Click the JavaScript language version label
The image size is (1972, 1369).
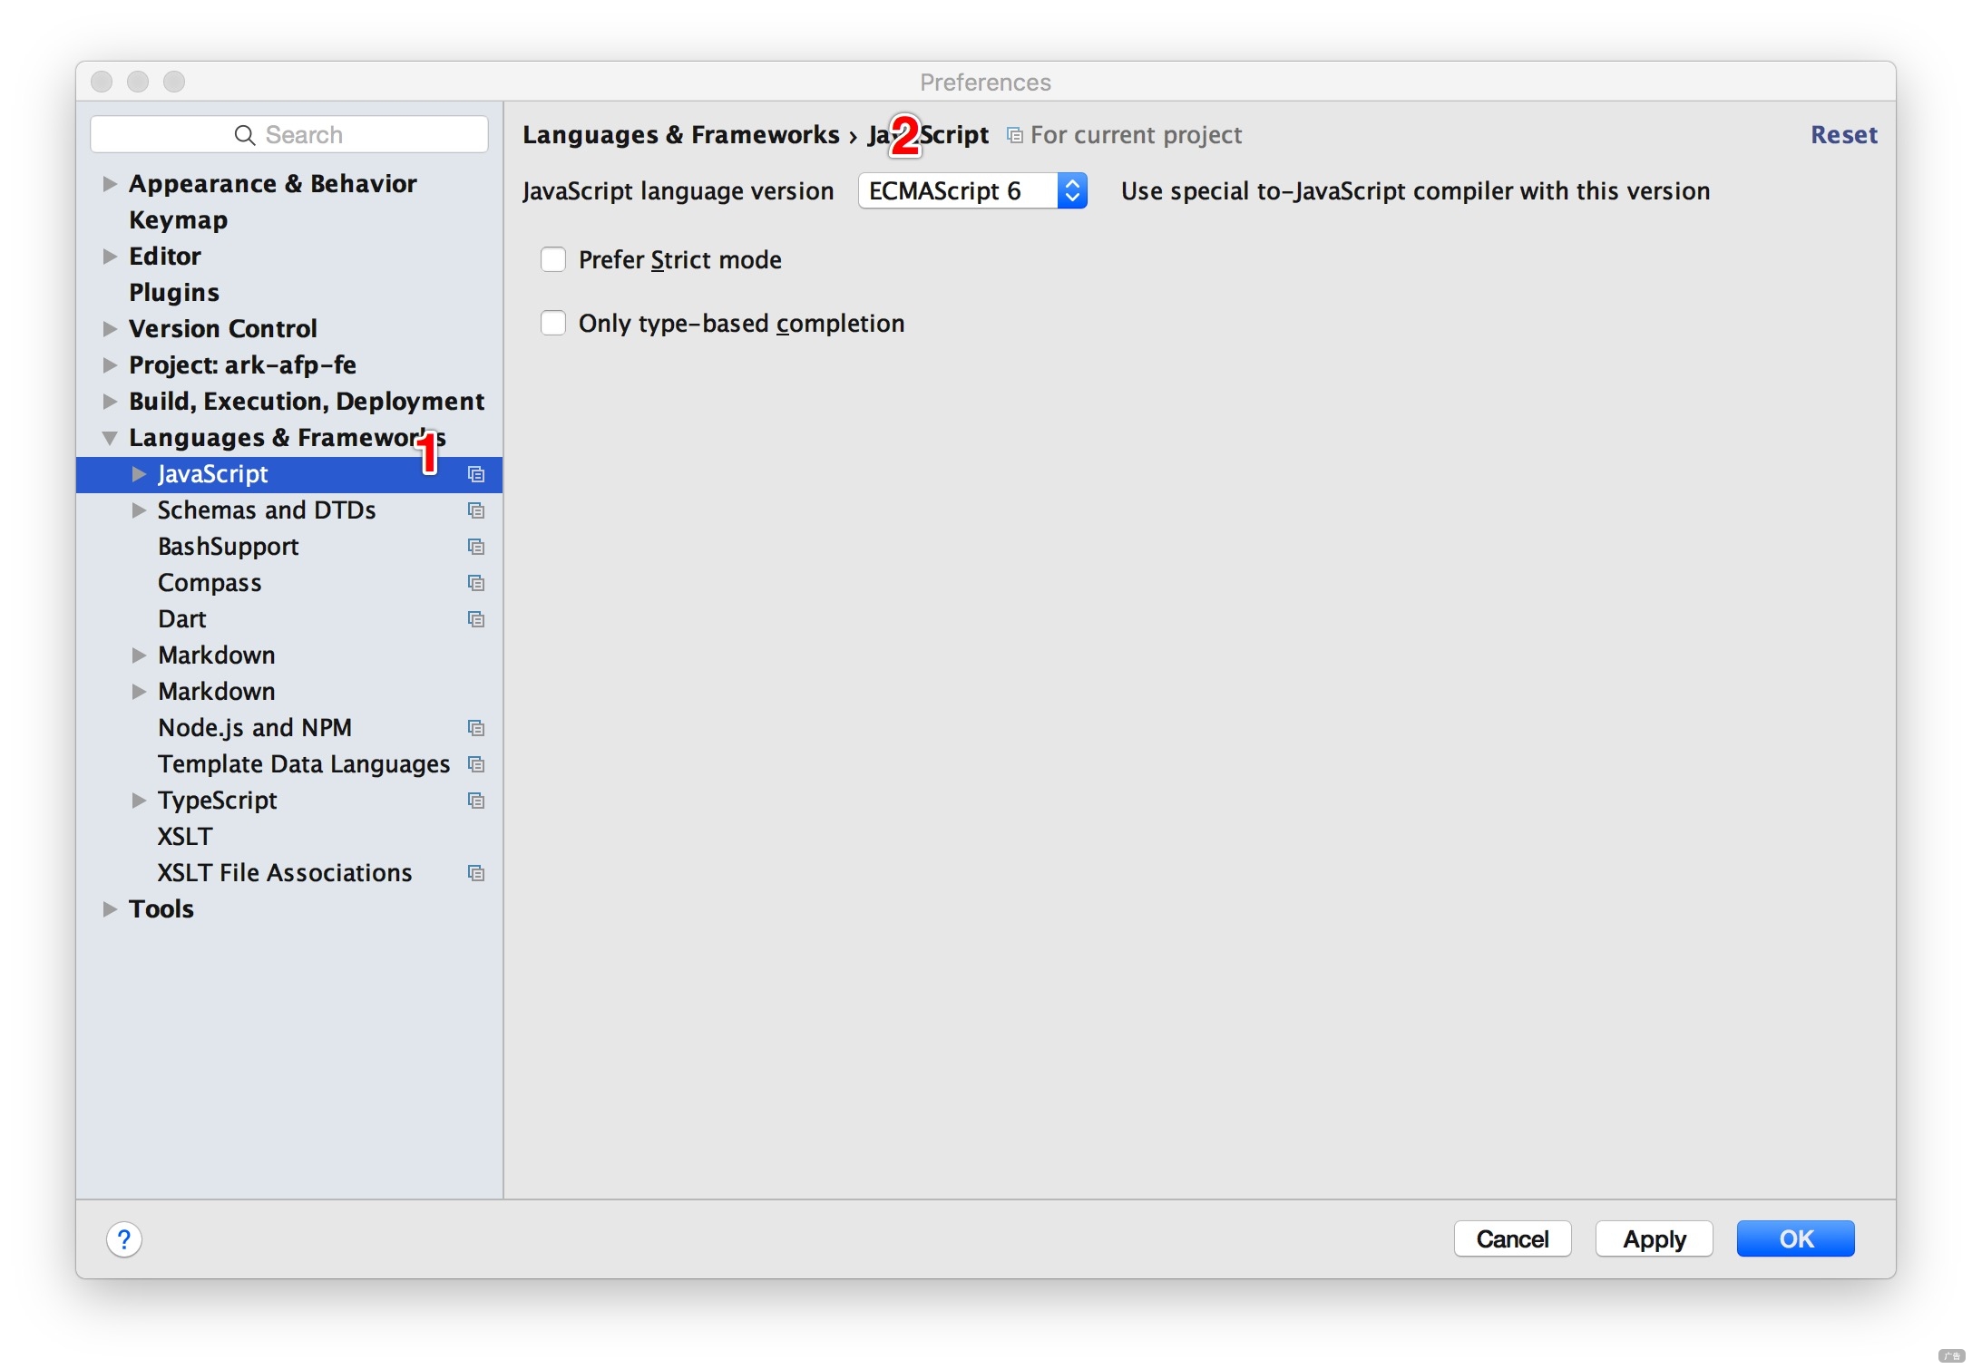pos(678,191)
